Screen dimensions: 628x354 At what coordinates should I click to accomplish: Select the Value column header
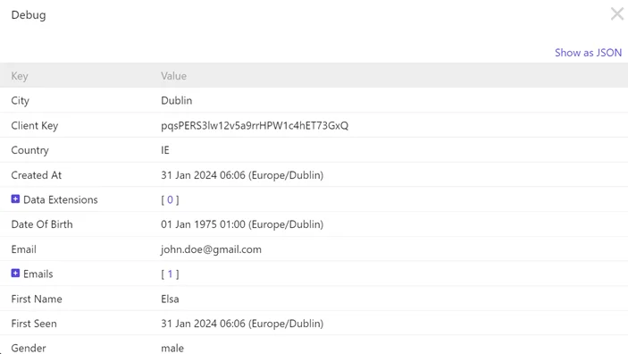(174, 76)
